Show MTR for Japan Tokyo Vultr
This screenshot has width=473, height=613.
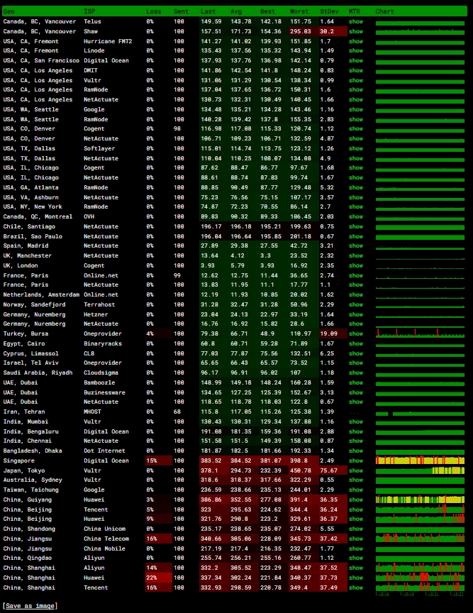(x=356, y=470)
